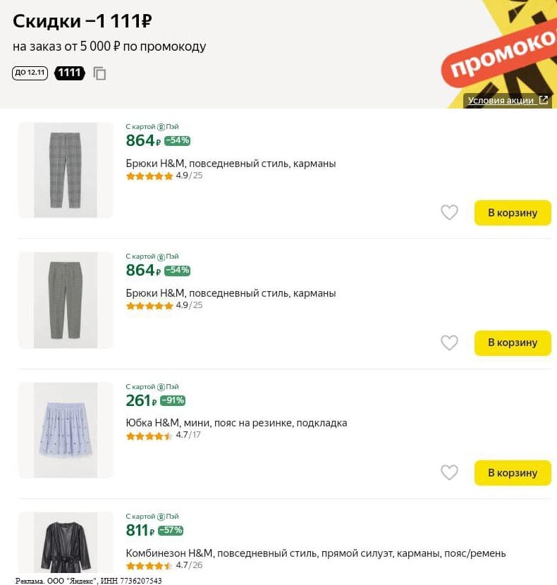
Task: Click the -91% discount badge on the skirt
Action: (173, 400)
